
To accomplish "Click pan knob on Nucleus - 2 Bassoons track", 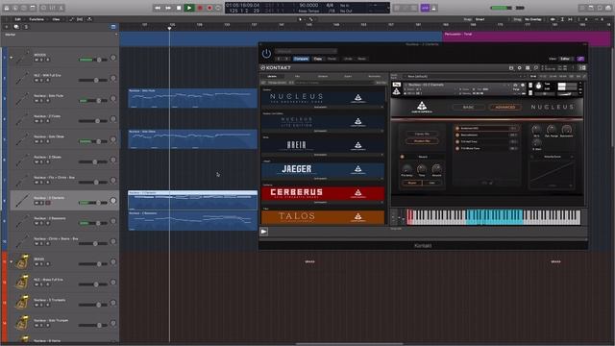I will (x=113, y=221).
